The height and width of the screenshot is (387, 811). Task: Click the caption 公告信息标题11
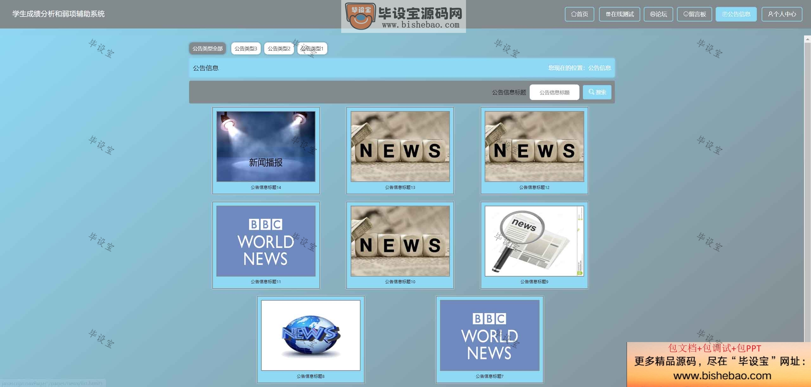(266, 282)
